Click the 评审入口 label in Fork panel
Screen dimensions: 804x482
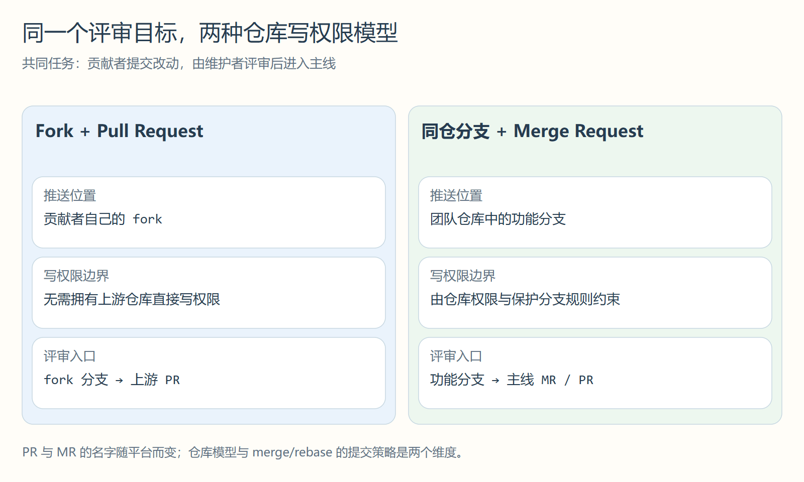pos(70,356)
